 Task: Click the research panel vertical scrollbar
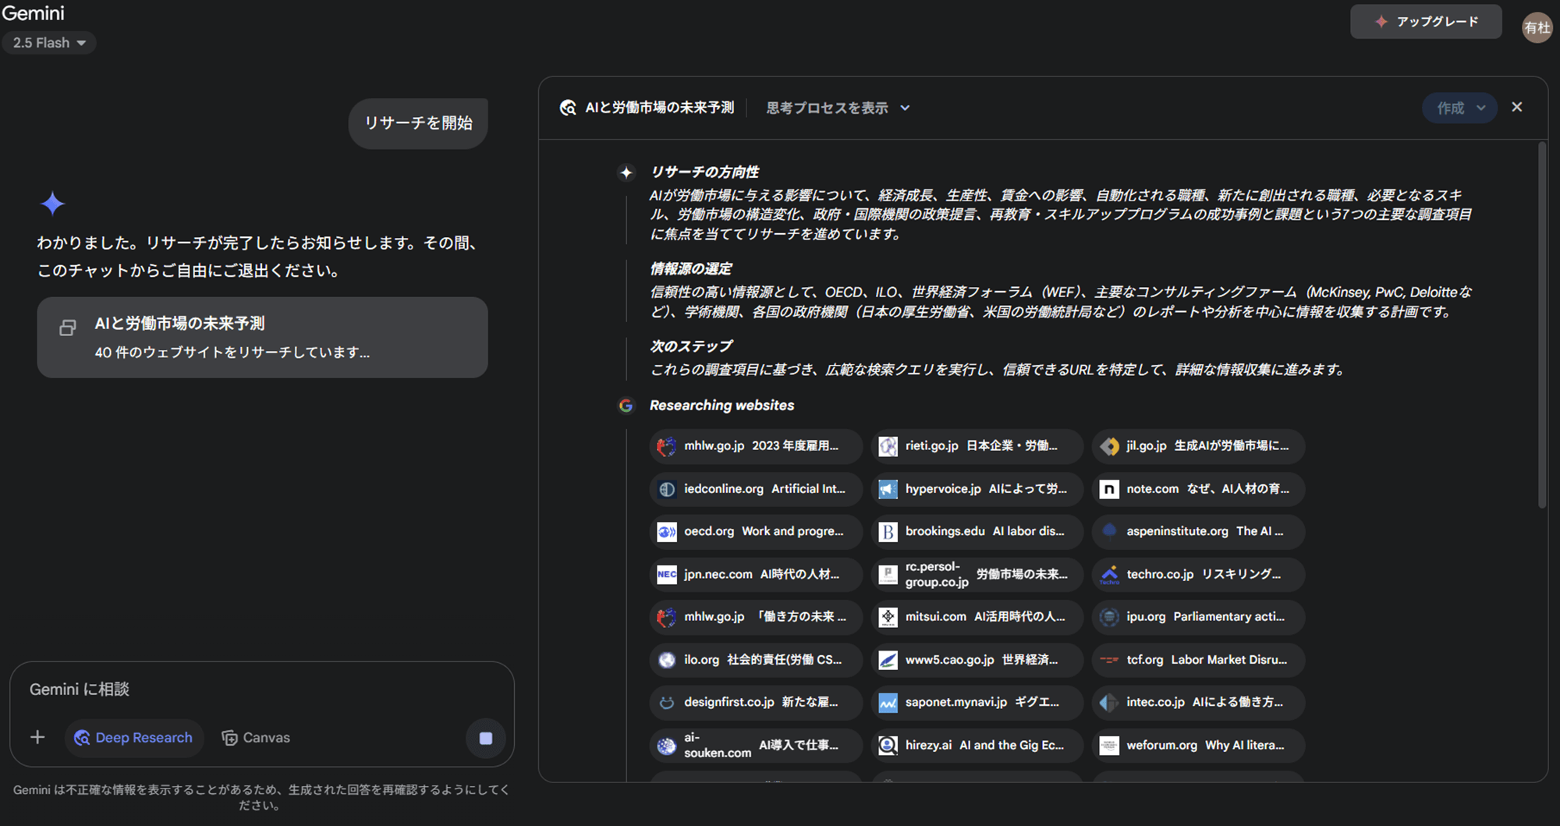[x=1541, y=325]
